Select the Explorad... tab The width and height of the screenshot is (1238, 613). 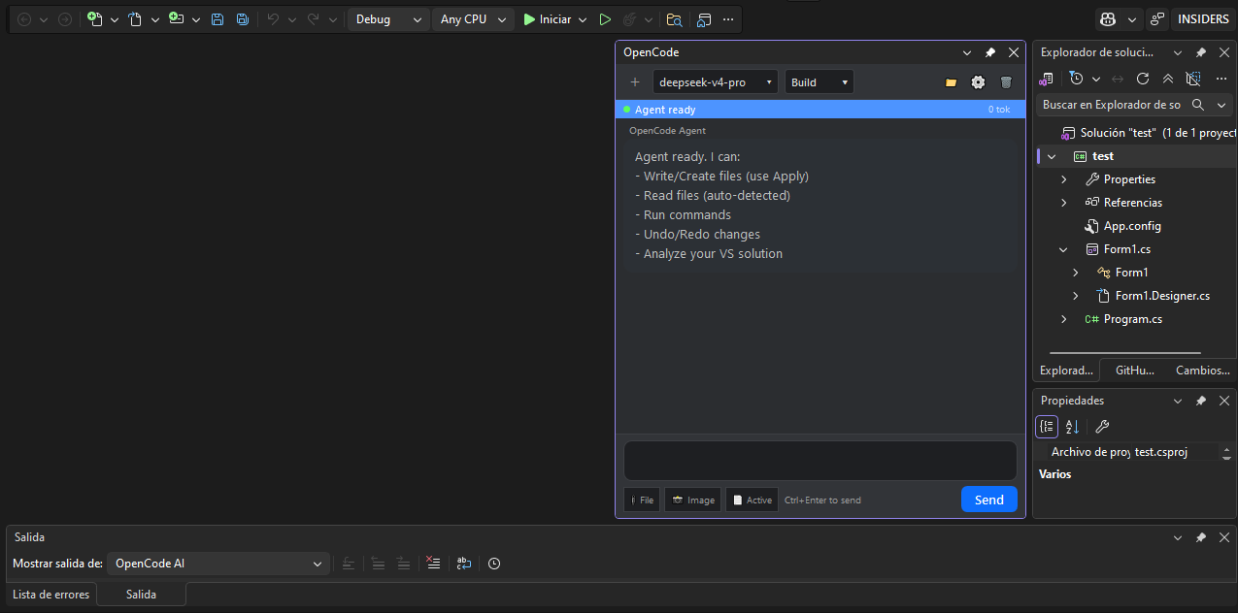pos(1066,370)
